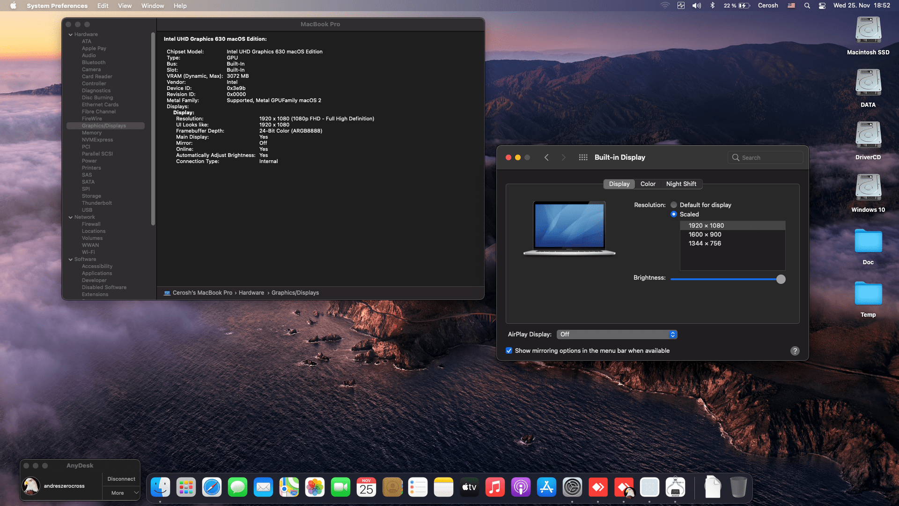899x506 pixels.
Task: Launch the Music app
Action: tap(495, 487)
